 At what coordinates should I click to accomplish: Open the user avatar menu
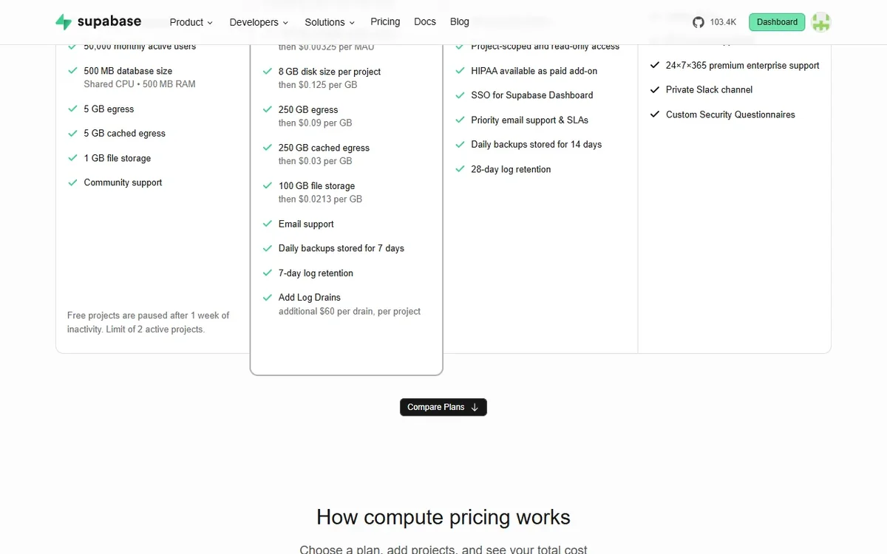(x=820, y=22)
